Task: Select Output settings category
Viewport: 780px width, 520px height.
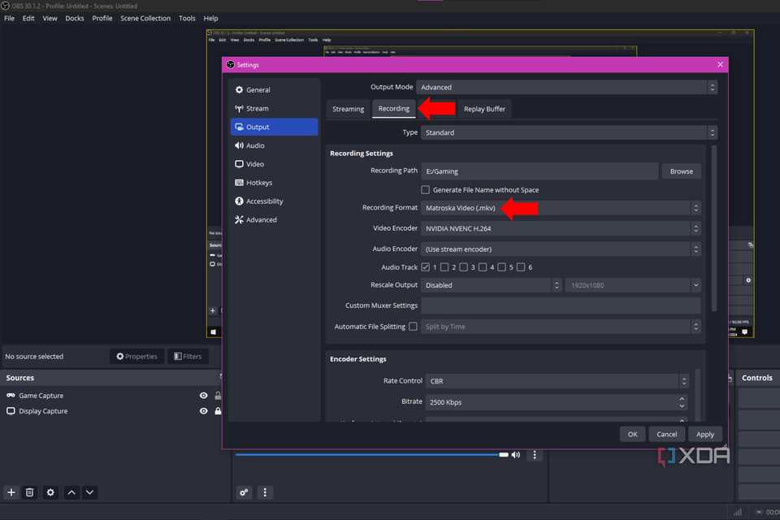Action: tap(274, 127)
